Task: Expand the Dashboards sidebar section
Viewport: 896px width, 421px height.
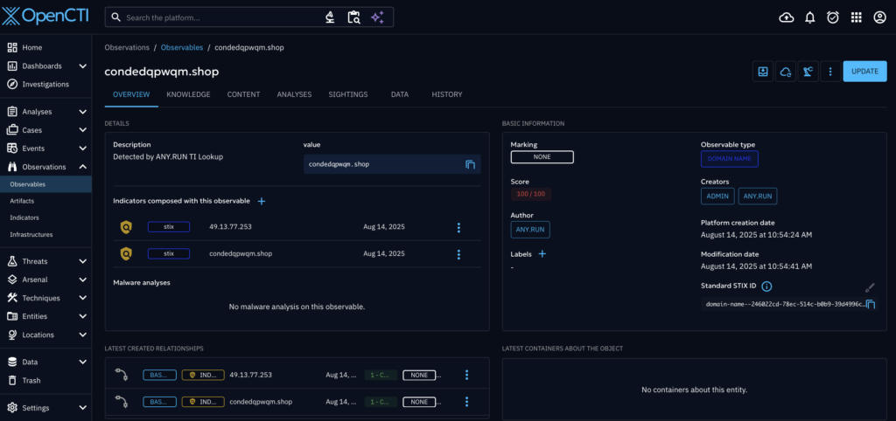Action: [82, 66]
